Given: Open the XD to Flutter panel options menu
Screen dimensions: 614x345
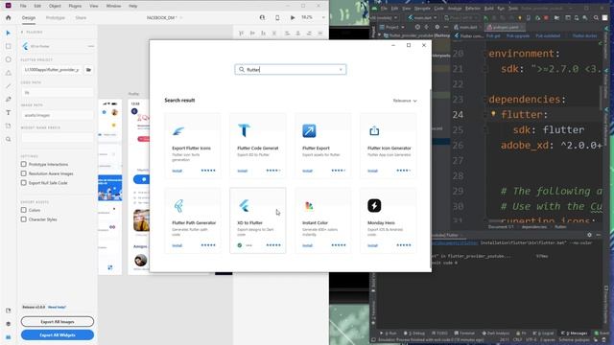Looking at the screenshot, I should point(91,46).
